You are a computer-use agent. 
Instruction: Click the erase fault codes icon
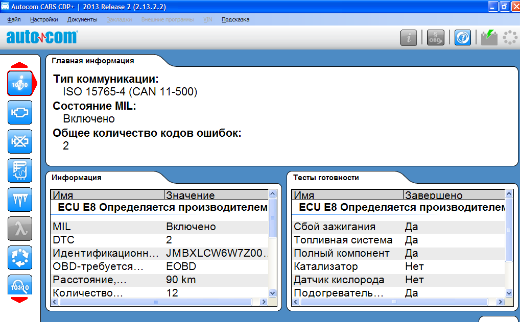(20, 141)
